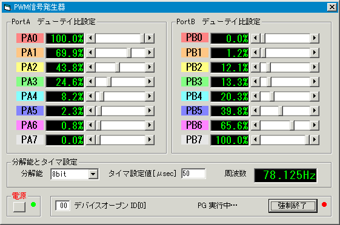Screen dimensions: 340x225
Task: Click the magenta PA6 channel label
Action: tap(30, 125)
